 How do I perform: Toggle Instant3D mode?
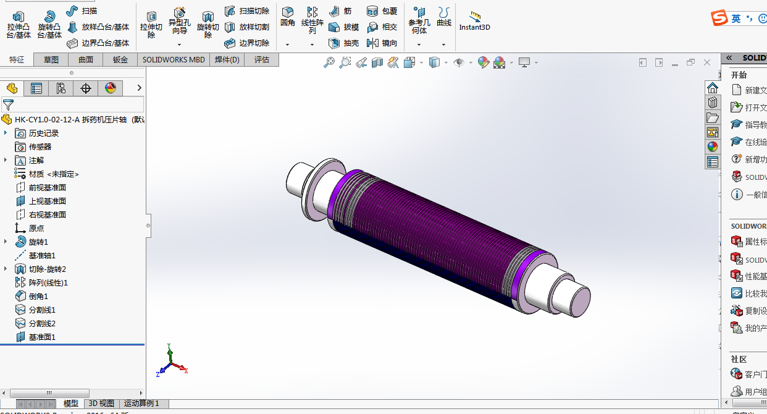[x=474, y=21]
